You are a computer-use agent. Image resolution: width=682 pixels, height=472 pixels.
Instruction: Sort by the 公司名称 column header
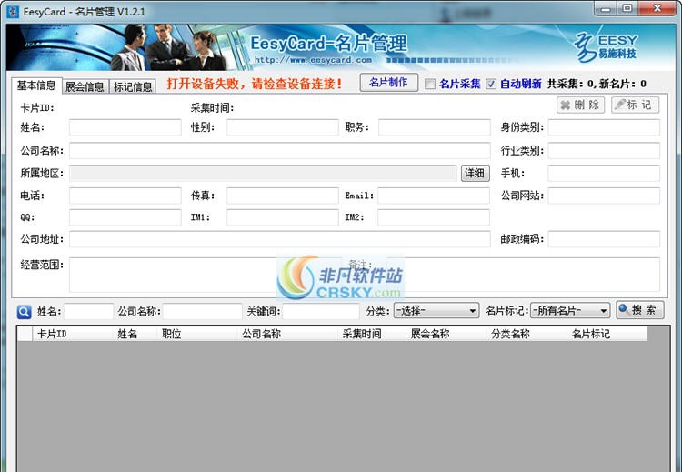tap(287, 334)
